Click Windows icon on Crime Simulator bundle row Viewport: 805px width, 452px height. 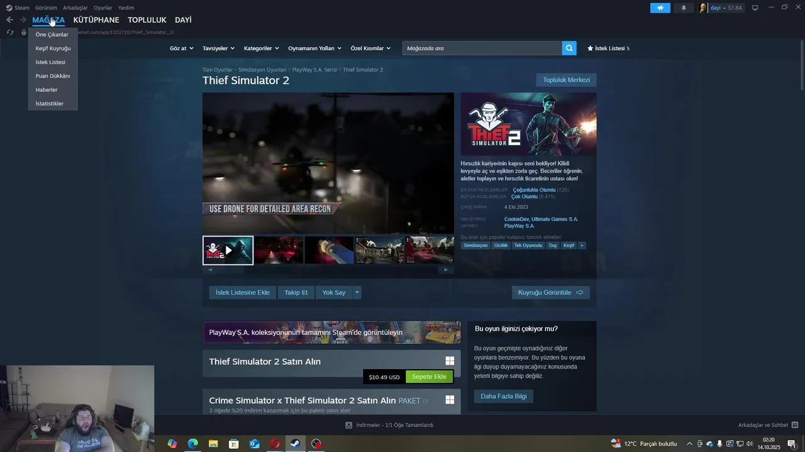(450, 400)
